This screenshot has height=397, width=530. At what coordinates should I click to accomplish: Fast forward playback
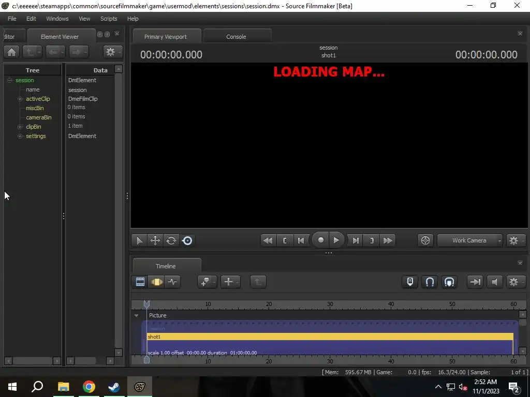(x=388, y=241)
